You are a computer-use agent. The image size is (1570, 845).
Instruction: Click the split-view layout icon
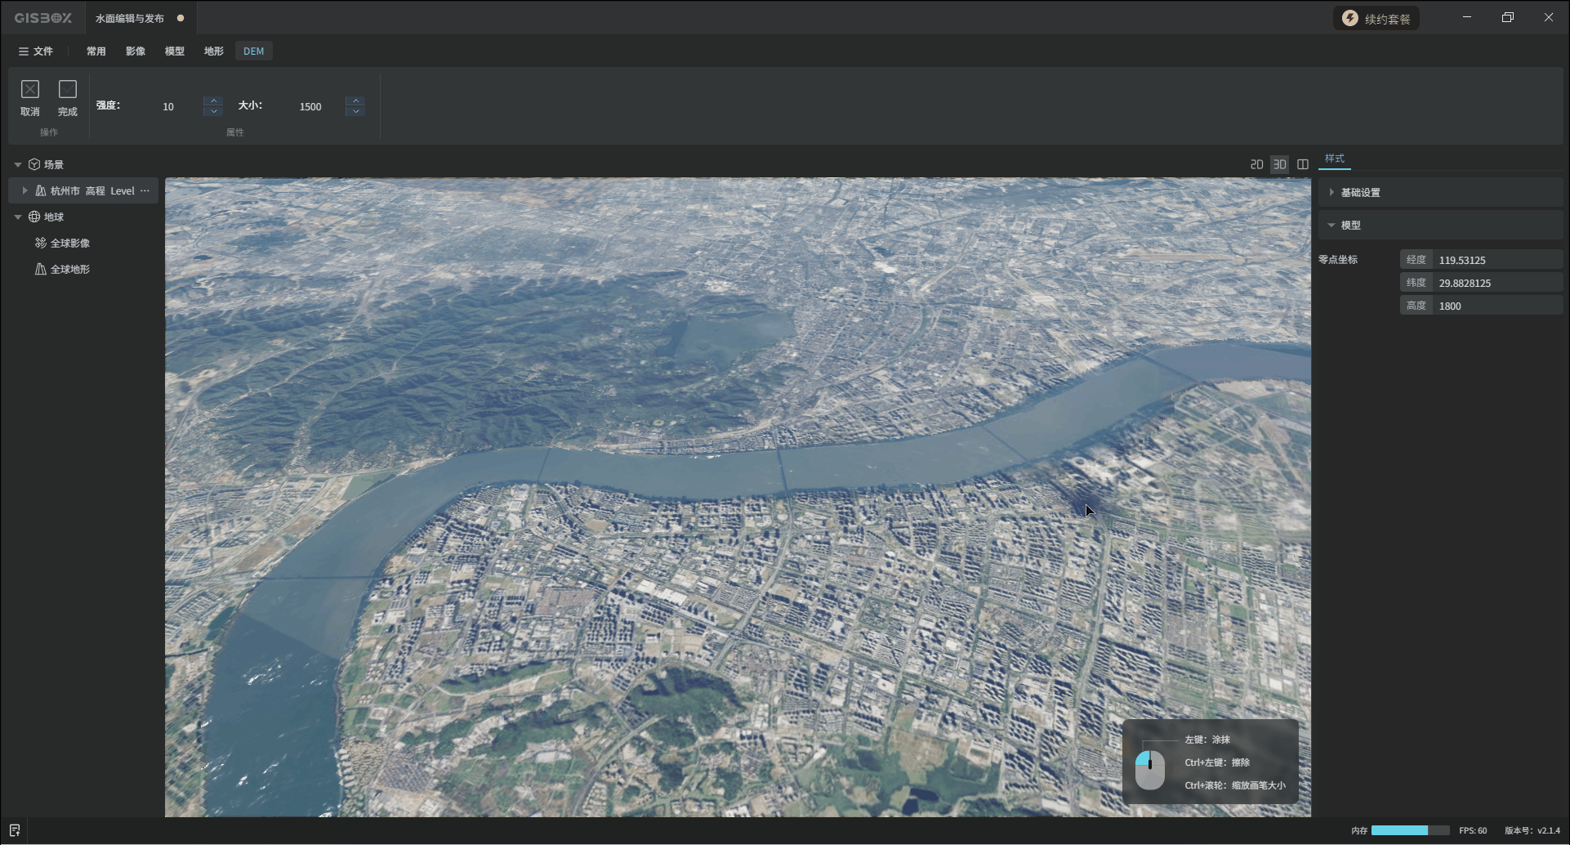point(1303,164)
